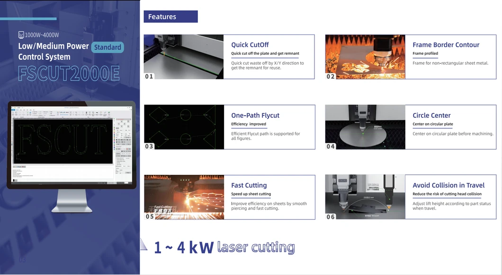
Task: Click the Fast Cutting title
Action: click(249, 185)
